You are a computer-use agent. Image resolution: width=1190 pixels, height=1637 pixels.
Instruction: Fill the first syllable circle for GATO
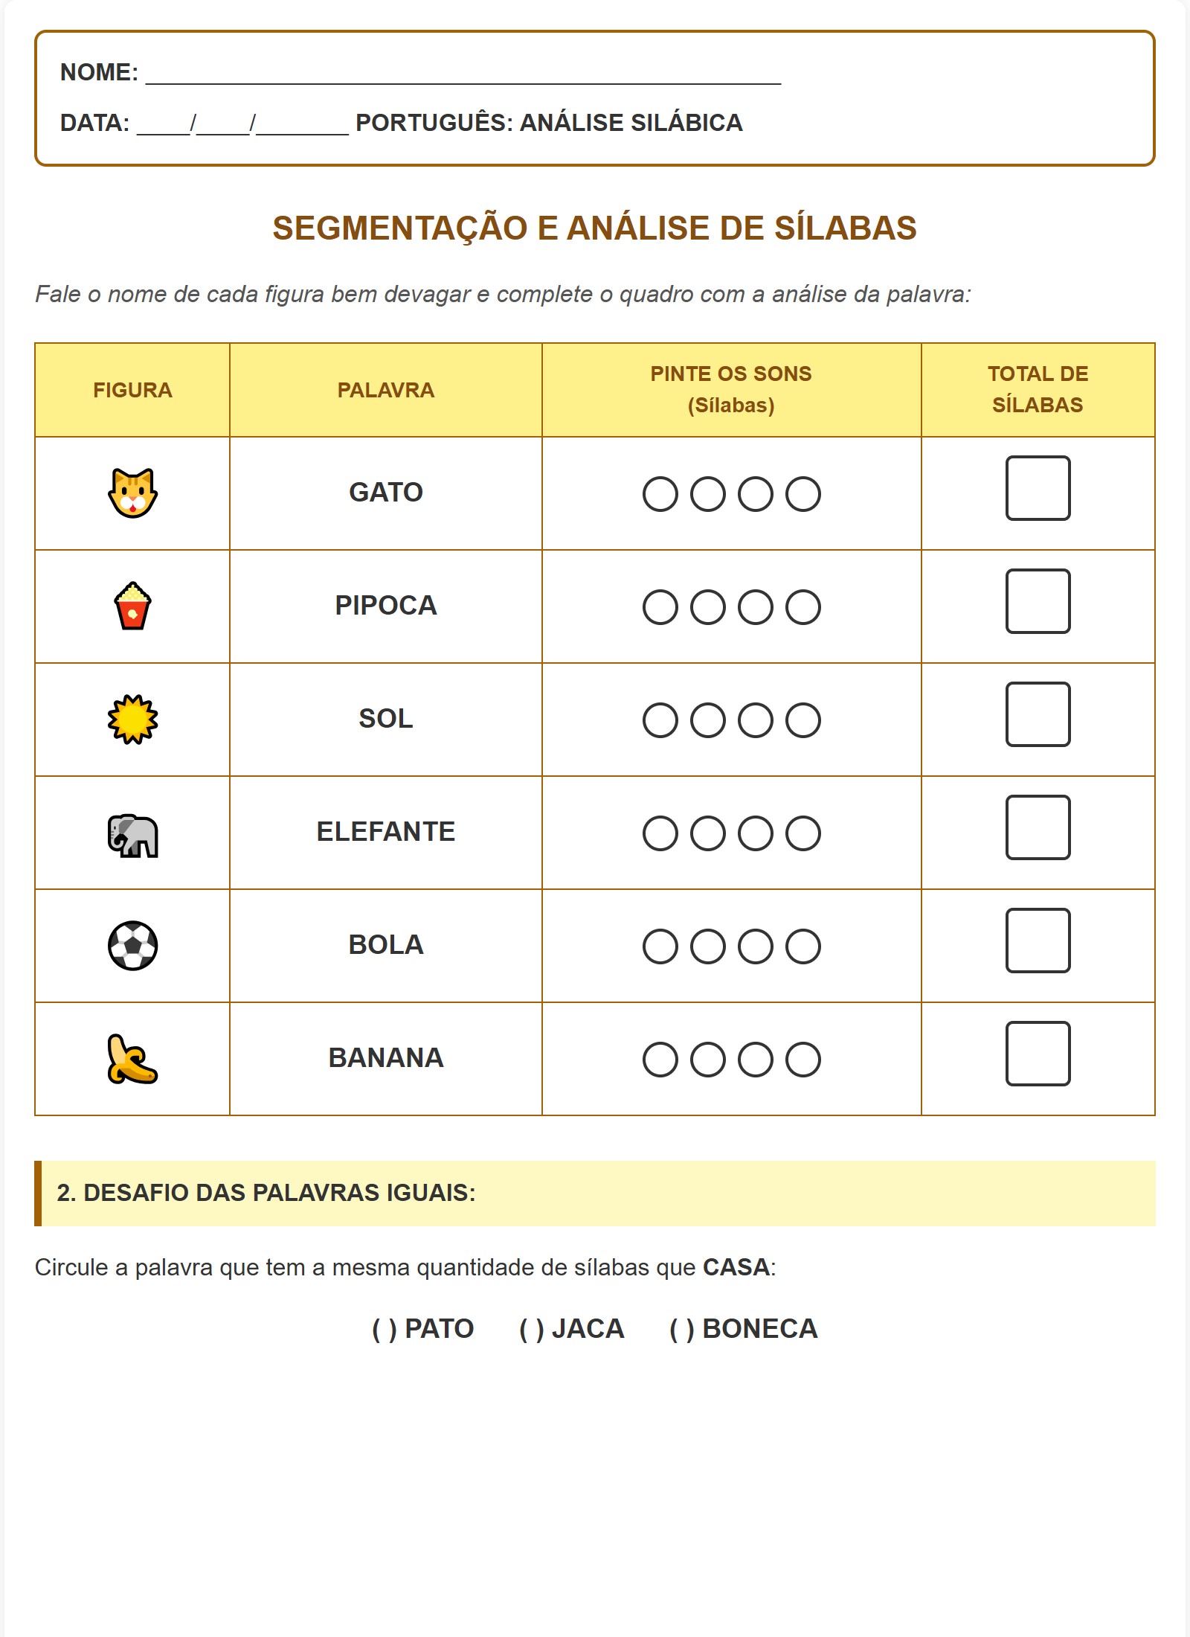click(x=660, y=494)
